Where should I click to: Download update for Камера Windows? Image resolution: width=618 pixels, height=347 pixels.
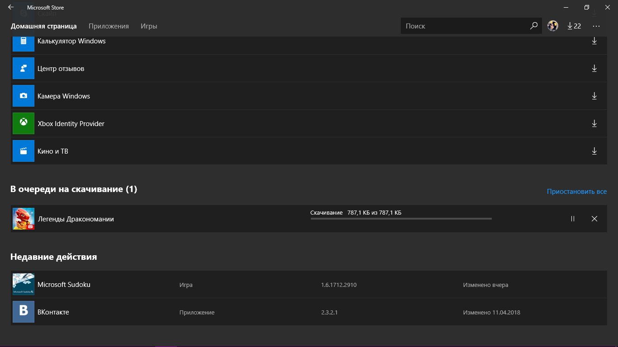click(594, 96)
